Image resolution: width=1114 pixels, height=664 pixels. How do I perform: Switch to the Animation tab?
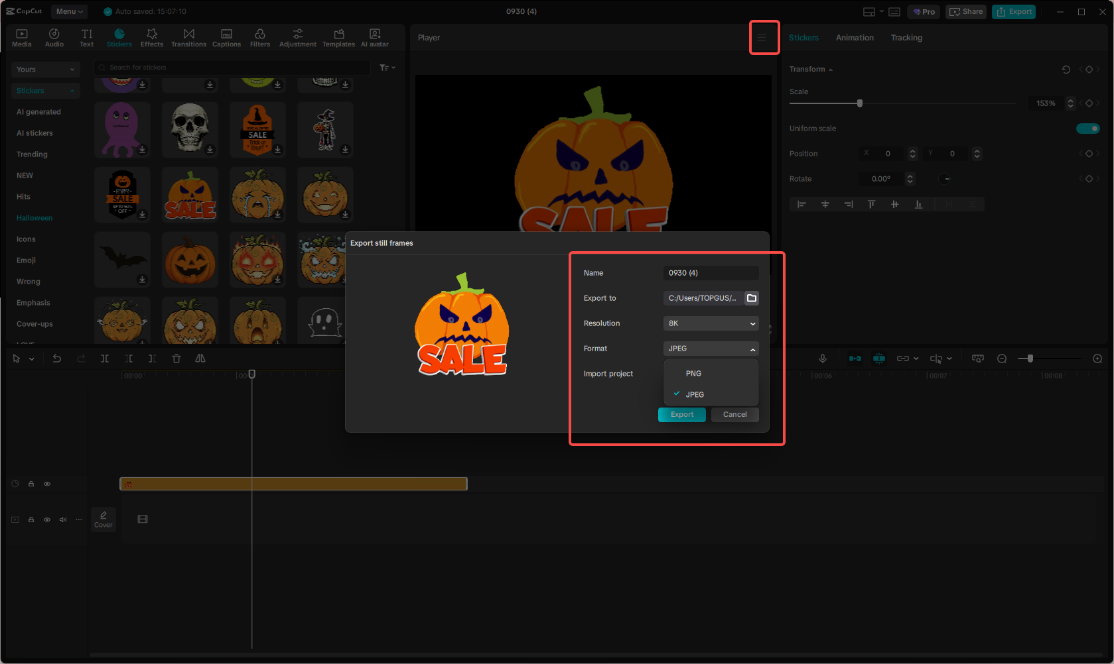[x=855, y=38]
